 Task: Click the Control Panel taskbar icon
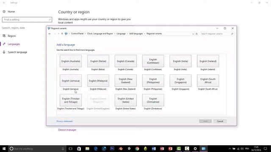(x=203, y=149)
